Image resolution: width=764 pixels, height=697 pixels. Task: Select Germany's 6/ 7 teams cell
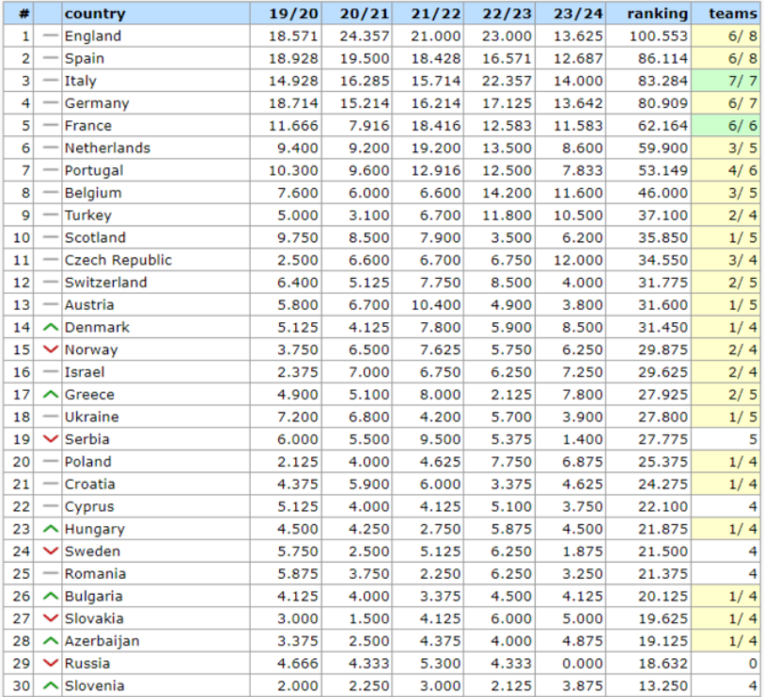pos(725,103)
